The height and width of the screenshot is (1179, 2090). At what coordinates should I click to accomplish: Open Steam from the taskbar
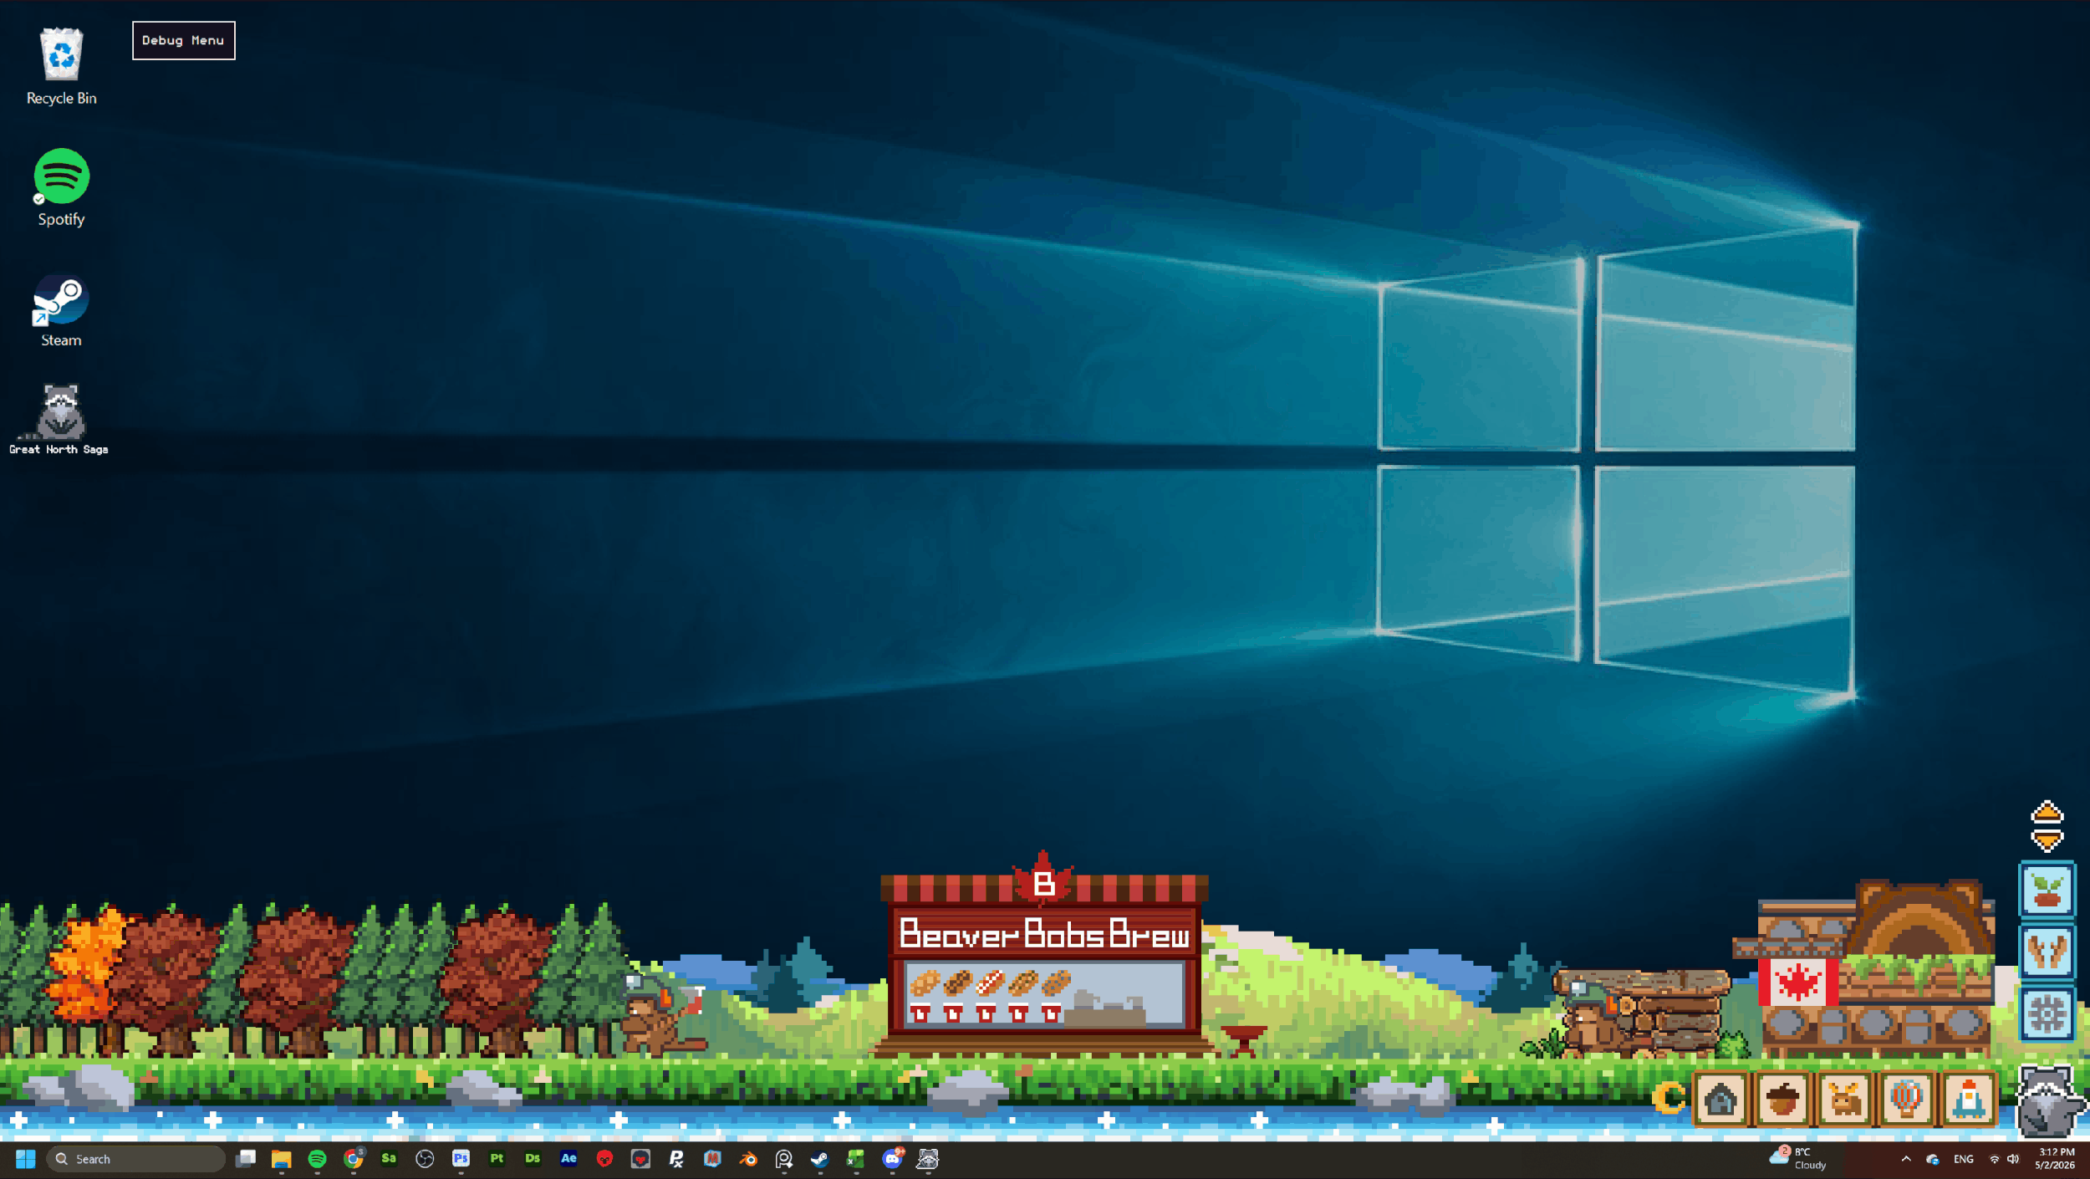pyautogui.click(x=819, y=1159)
